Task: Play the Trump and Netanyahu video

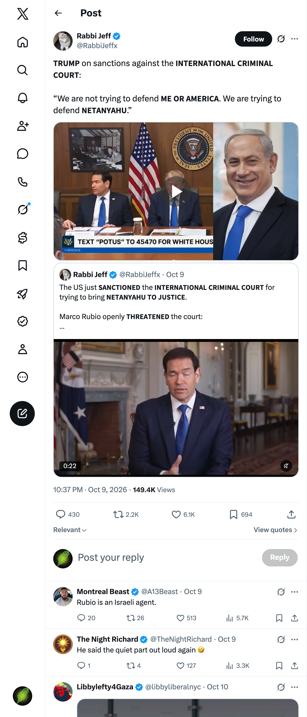Action: (176, 192)
